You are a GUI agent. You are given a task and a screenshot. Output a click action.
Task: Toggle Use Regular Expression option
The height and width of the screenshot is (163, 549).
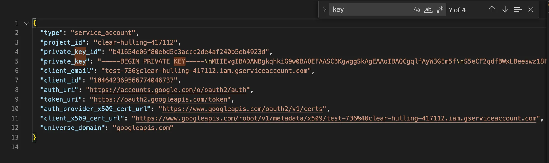click(x=440, y=10)
